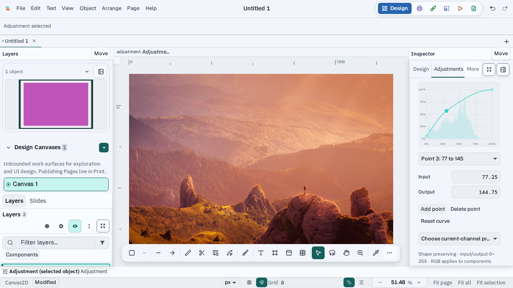Toggle layer visibility eye button
Image resolution: width=513 pixels, height=288 pixels.
[x=75, y=226]
